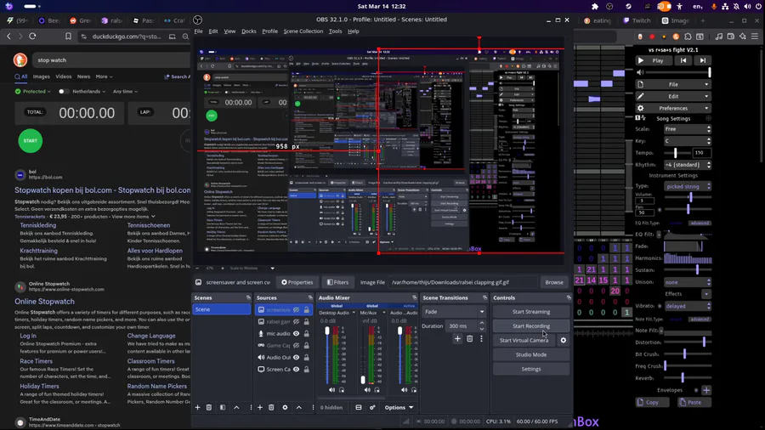Open advanced audio properties gears icon
Screen dimensions: 765x430
tap(372, 408)
